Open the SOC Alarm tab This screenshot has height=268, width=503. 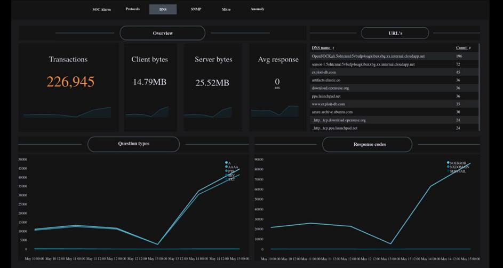(x=101, y=10)
